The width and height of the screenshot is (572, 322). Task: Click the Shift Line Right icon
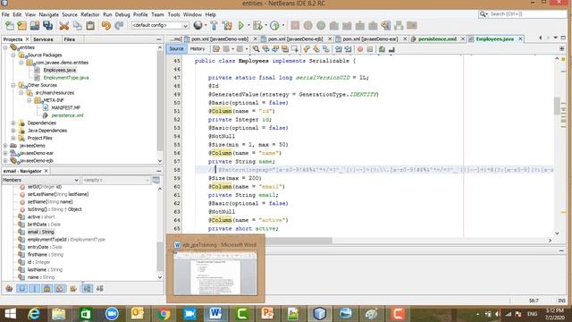pyautogui.click(x=348, y=49)
